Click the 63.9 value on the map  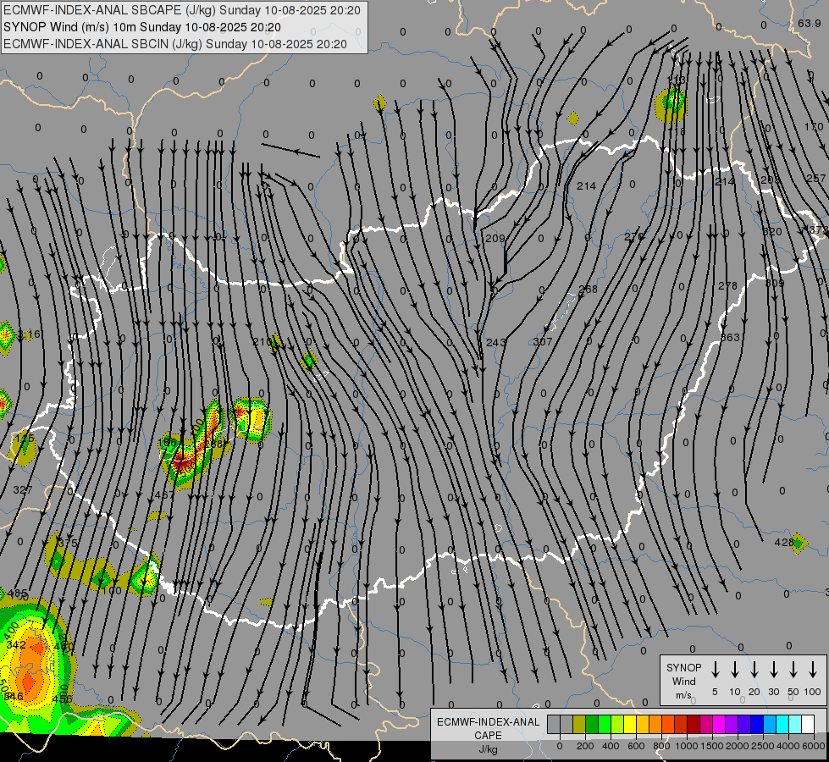coord(809,23)
